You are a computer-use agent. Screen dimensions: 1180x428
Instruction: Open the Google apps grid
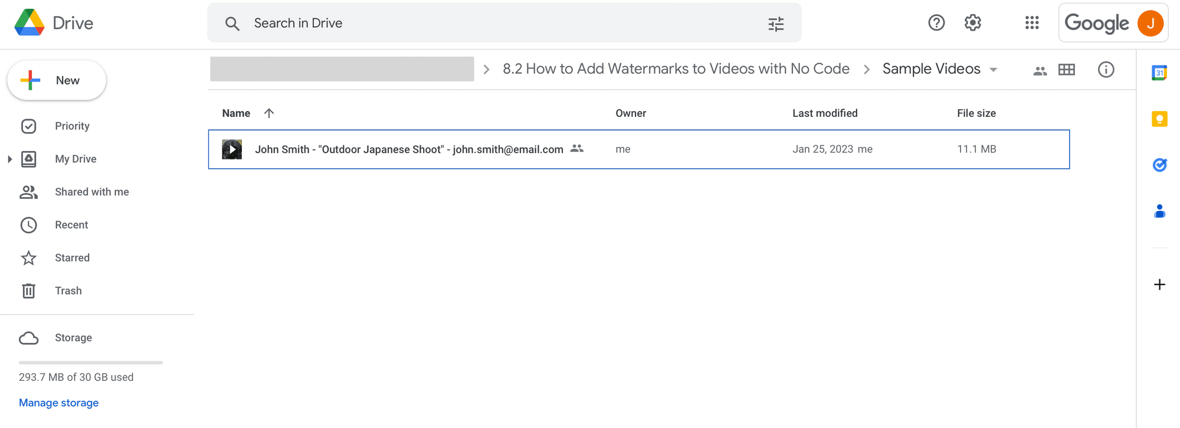click(x=1032, y=23)
